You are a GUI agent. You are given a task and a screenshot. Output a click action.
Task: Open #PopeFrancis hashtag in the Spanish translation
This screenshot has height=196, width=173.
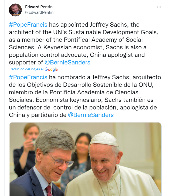28,77
